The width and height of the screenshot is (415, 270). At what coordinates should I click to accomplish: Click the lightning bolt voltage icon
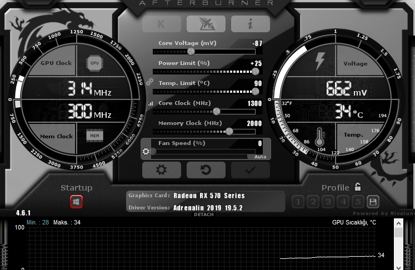point(320,61)
